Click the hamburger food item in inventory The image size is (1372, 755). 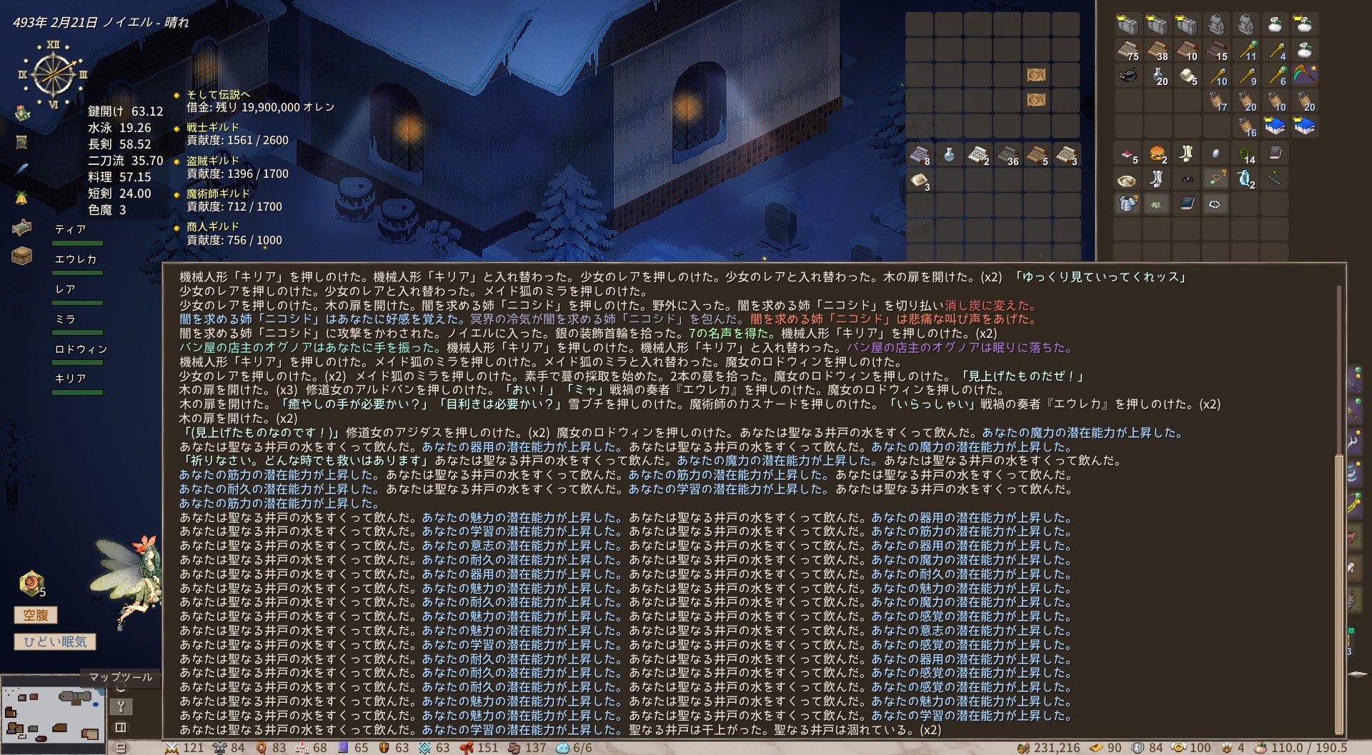[x=1157, y=154]
